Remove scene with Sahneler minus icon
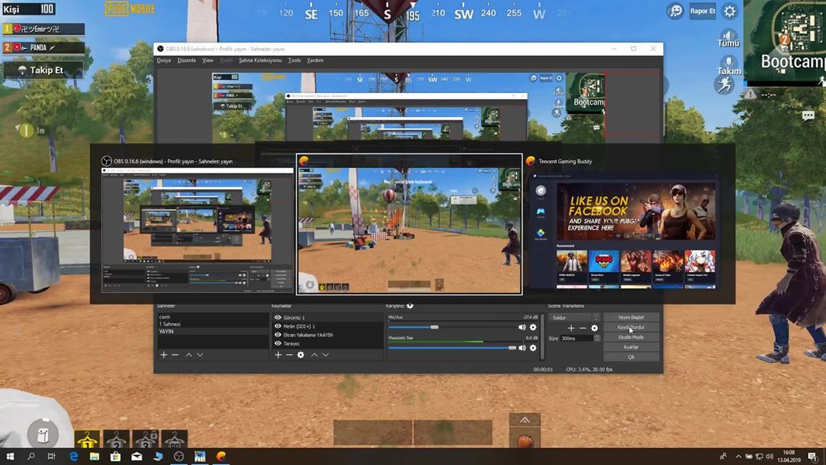This screenshot has width=826, height=465. [x=175, y=355]
